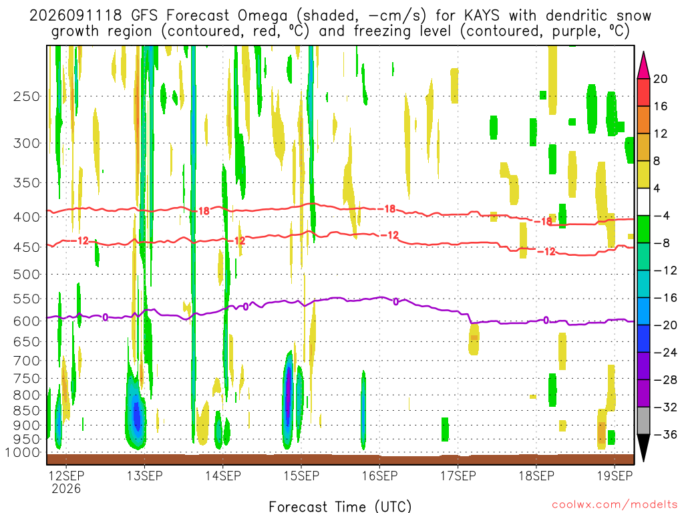Click the 250 pressure level label
684x513 pixels.
pos(27,96)
